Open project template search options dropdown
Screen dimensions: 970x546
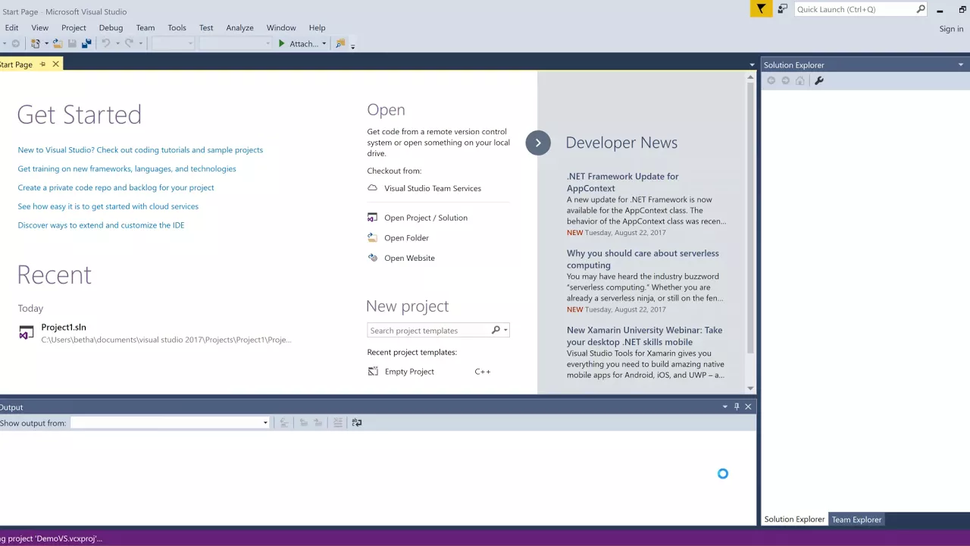[x=505, y=331]
